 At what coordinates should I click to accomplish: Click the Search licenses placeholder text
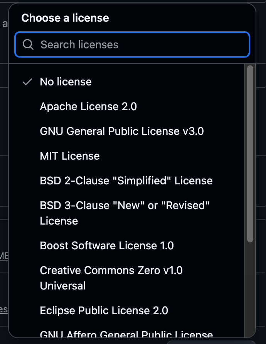[79, 44]
